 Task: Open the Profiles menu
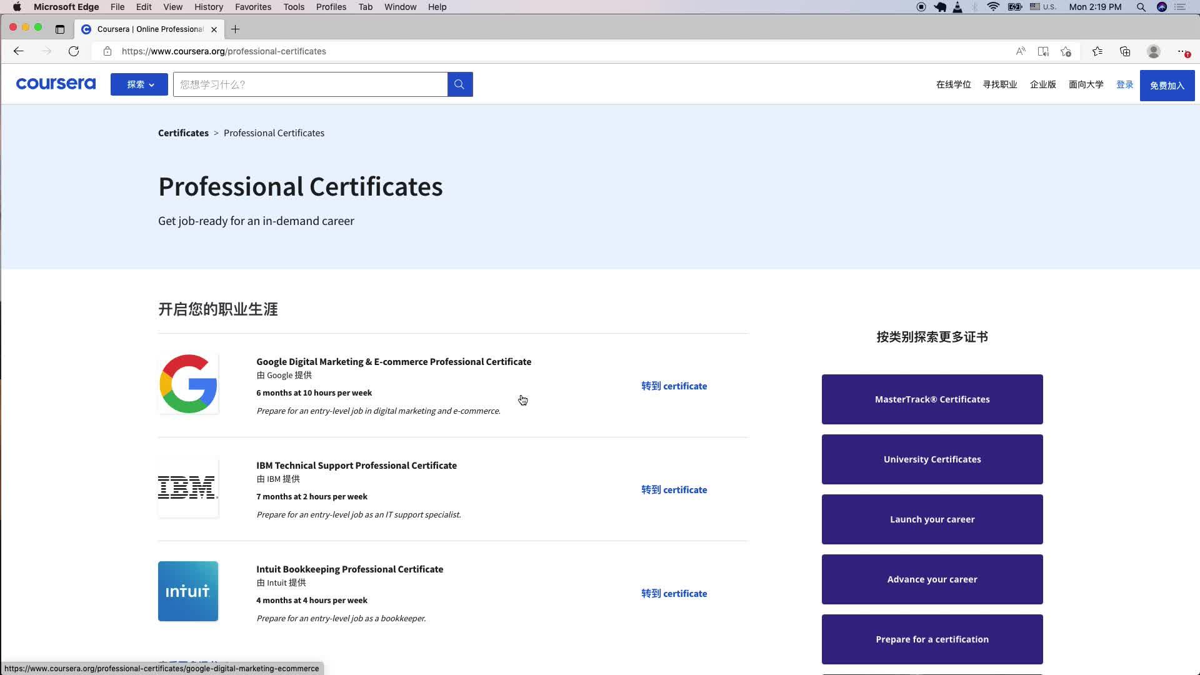pos(331,7)
